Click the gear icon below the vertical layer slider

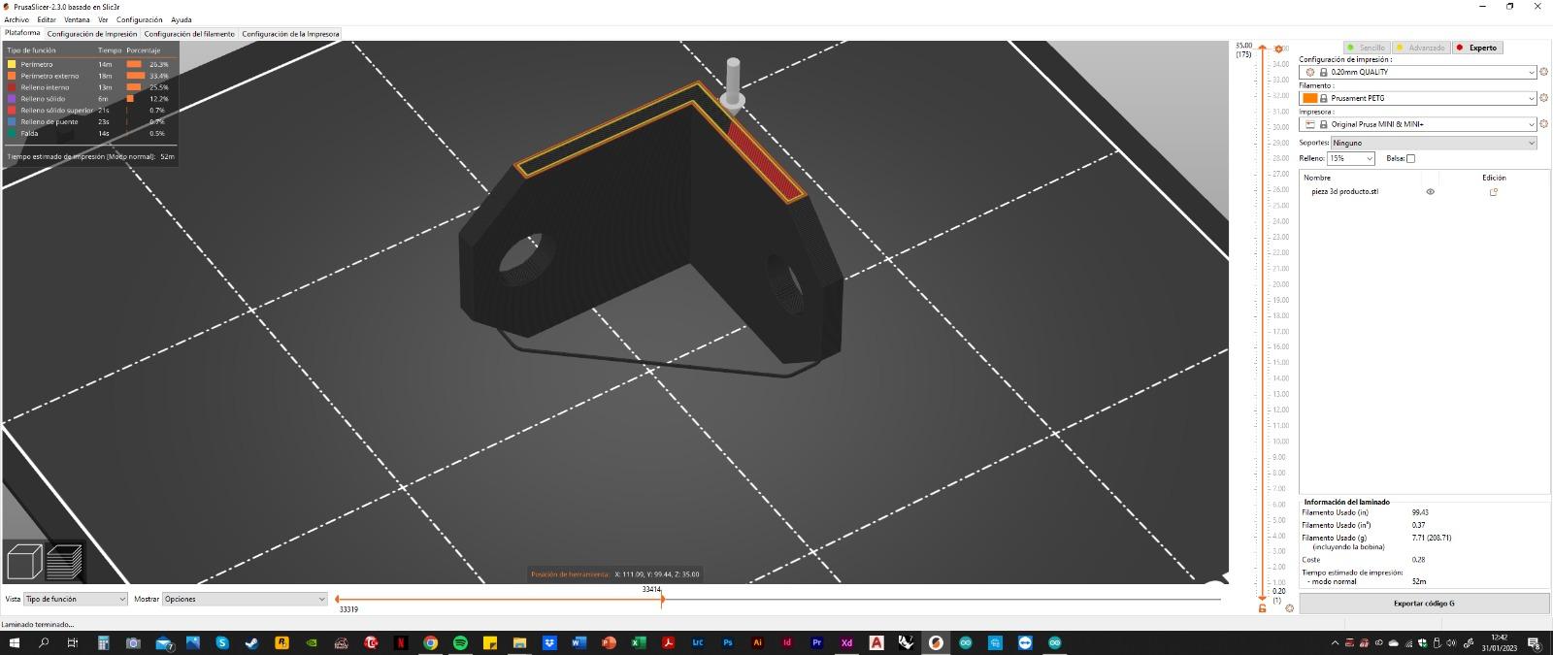[1290, 608]
